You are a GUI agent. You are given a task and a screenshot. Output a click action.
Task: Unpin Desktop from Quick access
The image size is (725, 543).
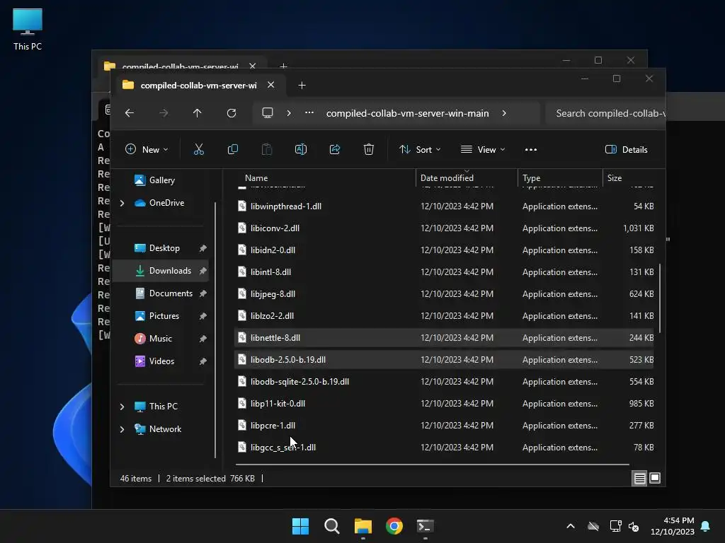click(202, 248)
